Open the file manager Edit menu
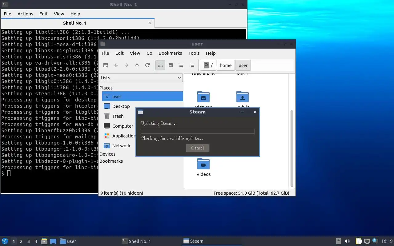Image resolution: width=394 pixels, height=246 pixels. (x=119, y=53)
